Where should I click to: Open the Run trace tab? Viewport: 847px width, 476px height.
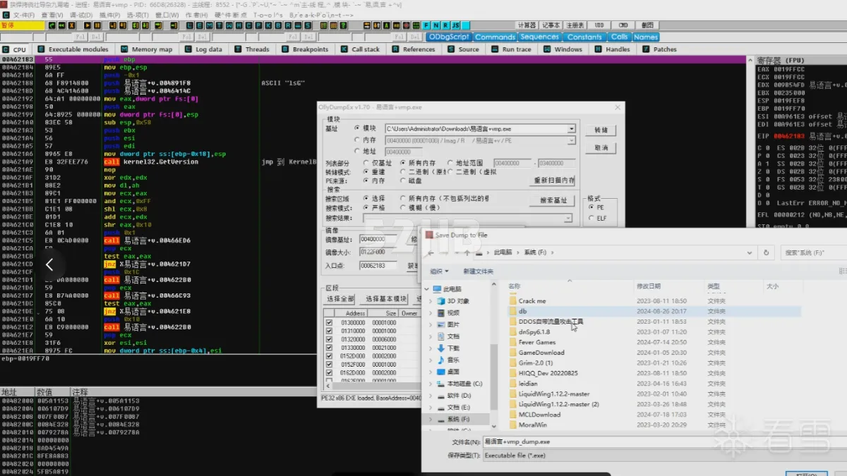point(511,49)
